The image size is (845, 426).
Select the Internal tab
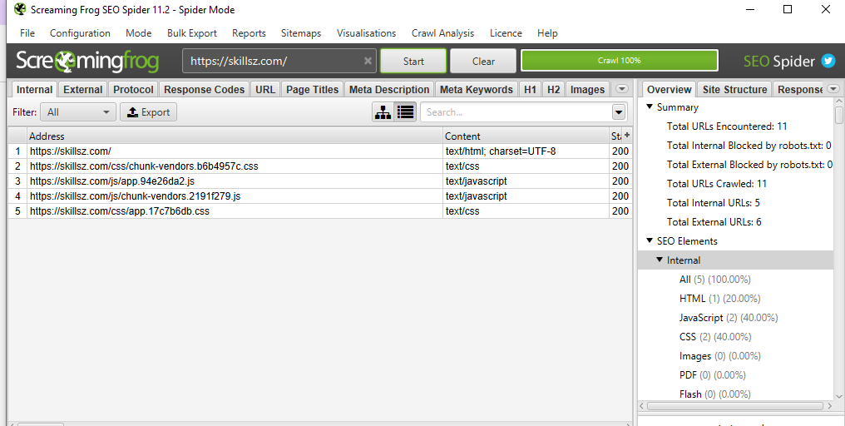(34, 90)
